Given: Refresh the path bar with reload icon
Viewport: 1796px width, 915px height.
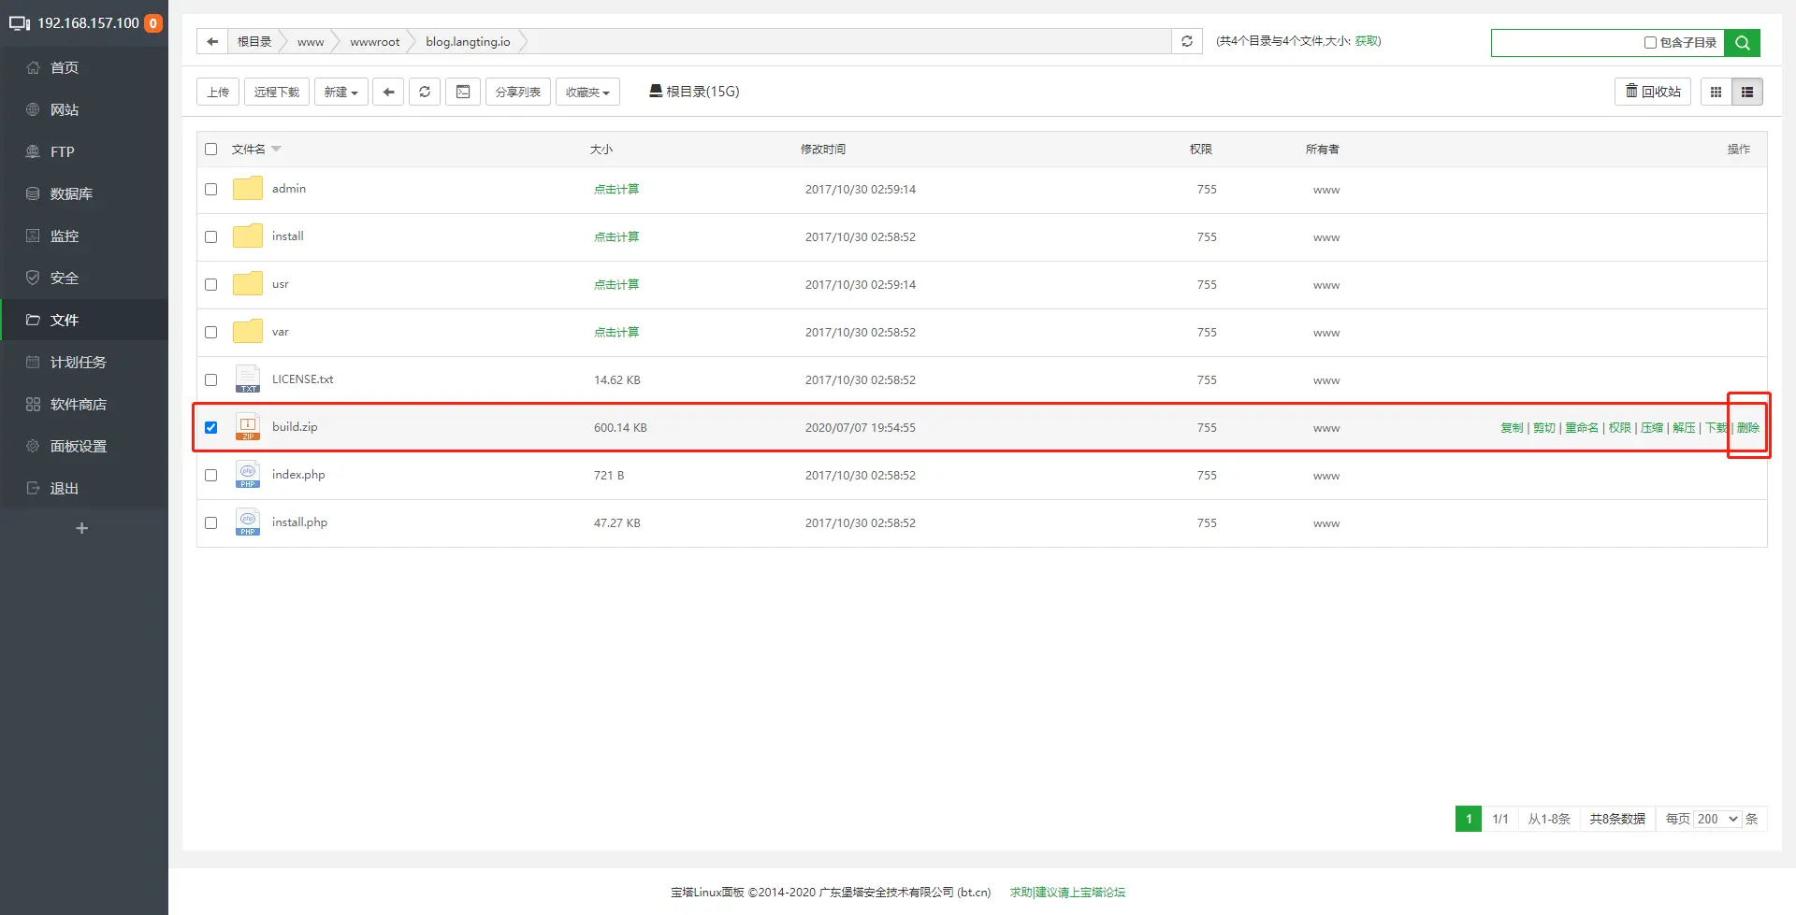Looking at the screenshot, I should tap(1187, 41).
